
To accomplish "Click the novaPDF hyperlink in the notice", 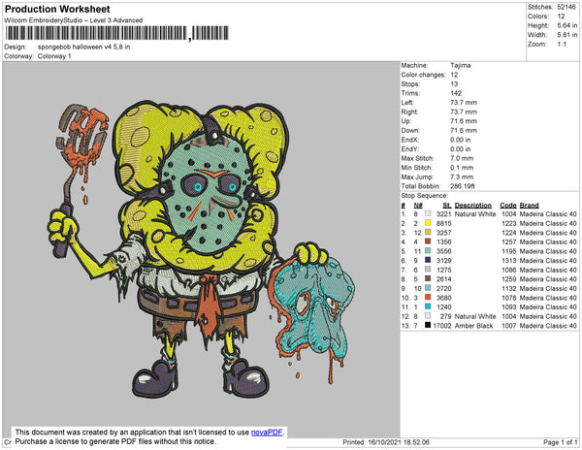I will [267, 433].
